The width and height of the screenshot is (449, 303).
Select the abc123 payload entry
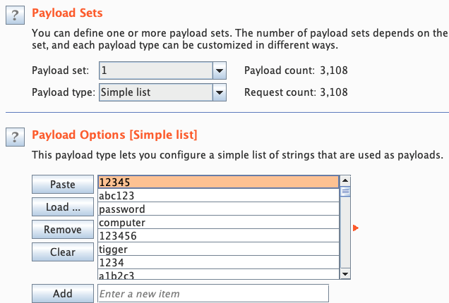coord(218,196)
